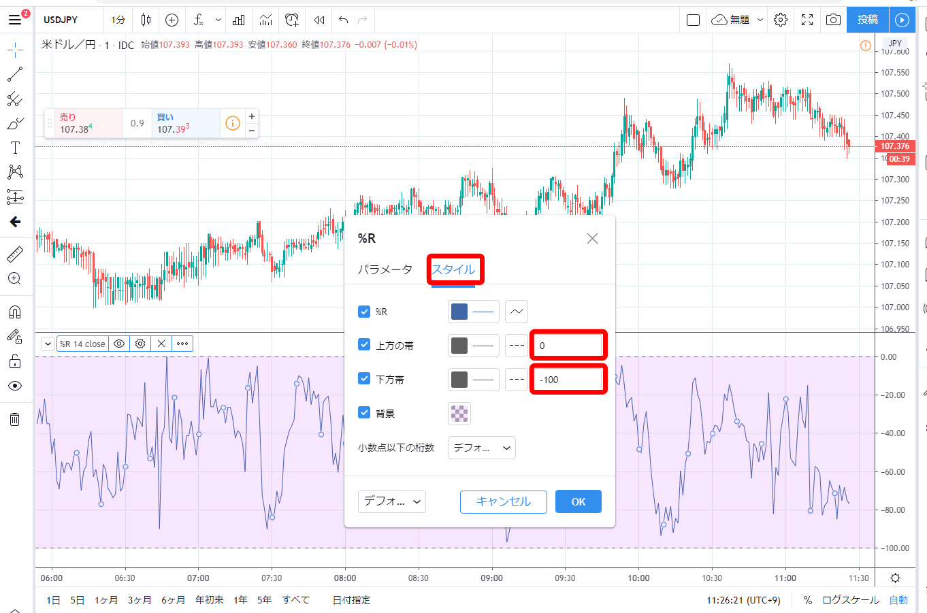Click the compare or add symbol plus icon
Viewport: 927px width, 613px height.
click(x=172, y=20)
